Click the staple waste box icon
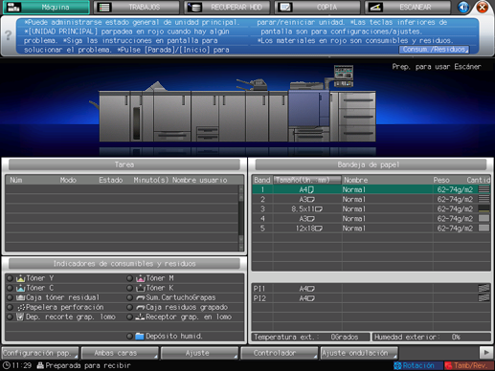This screenshot has height=371, width=495. [141, 308]
